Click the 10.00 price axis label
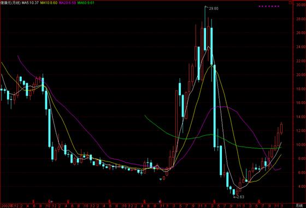The width and height of the screenshot is (306, 208). (x=301, y=145)
